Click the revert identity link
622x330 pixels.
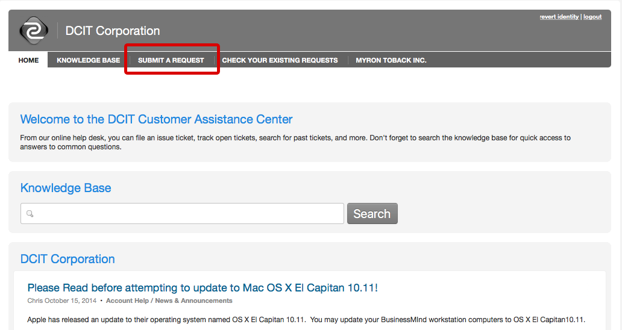[x=559, y=17]
